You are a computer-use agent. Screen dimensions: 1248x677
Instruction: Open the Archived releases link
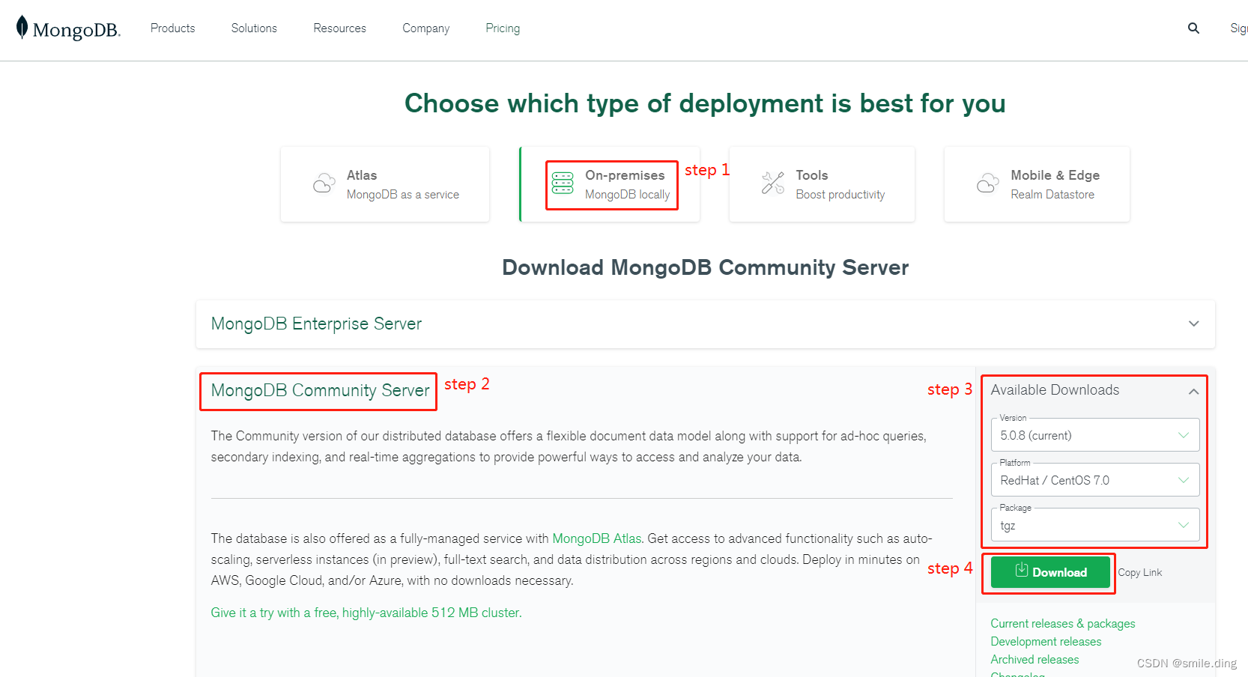1035,659
